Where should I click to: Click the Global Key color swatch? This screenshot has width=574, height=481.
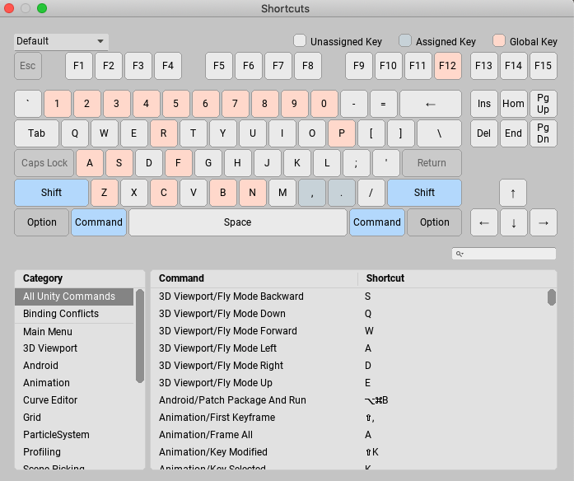tap(499, 40)
